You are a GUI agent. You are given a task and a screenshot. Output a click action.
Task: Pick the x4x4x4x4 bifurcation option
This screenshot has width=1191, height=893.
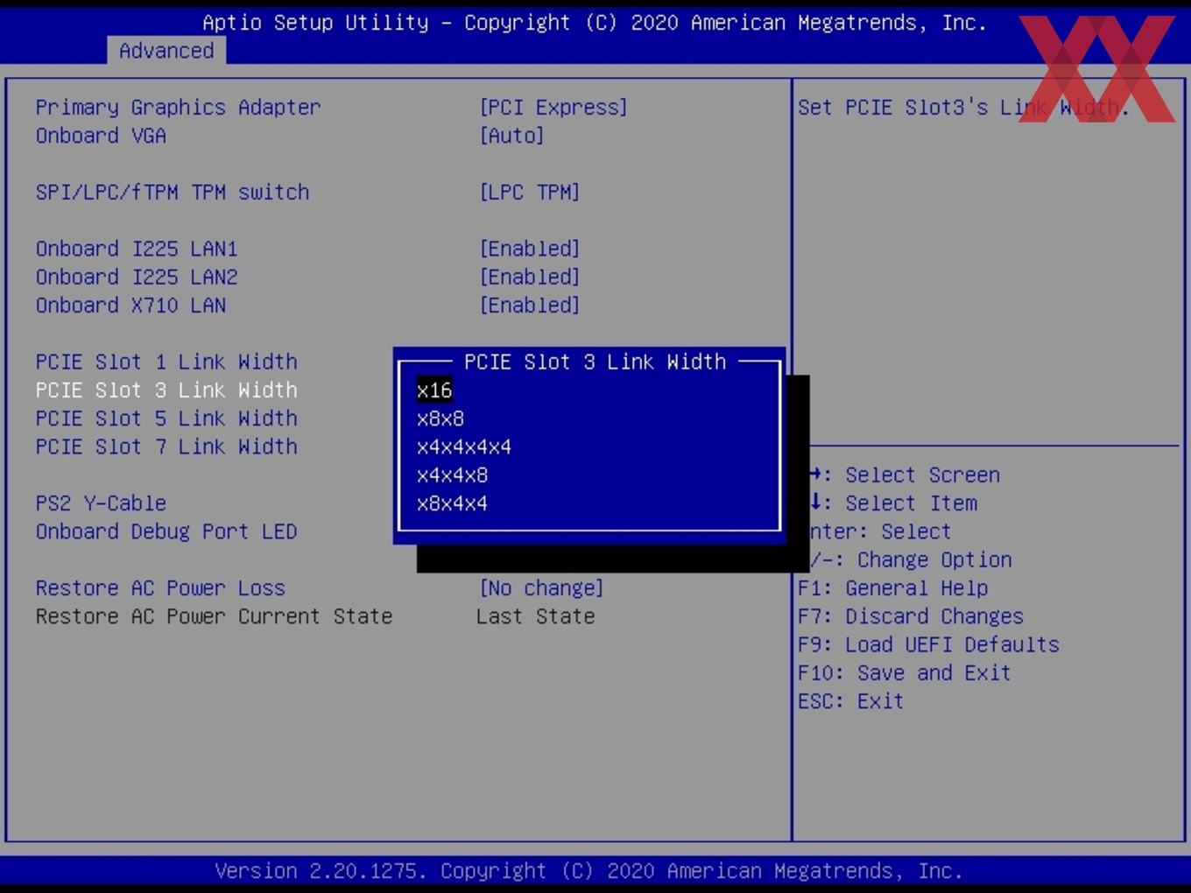pyautogui.click(x=464, y=447)
